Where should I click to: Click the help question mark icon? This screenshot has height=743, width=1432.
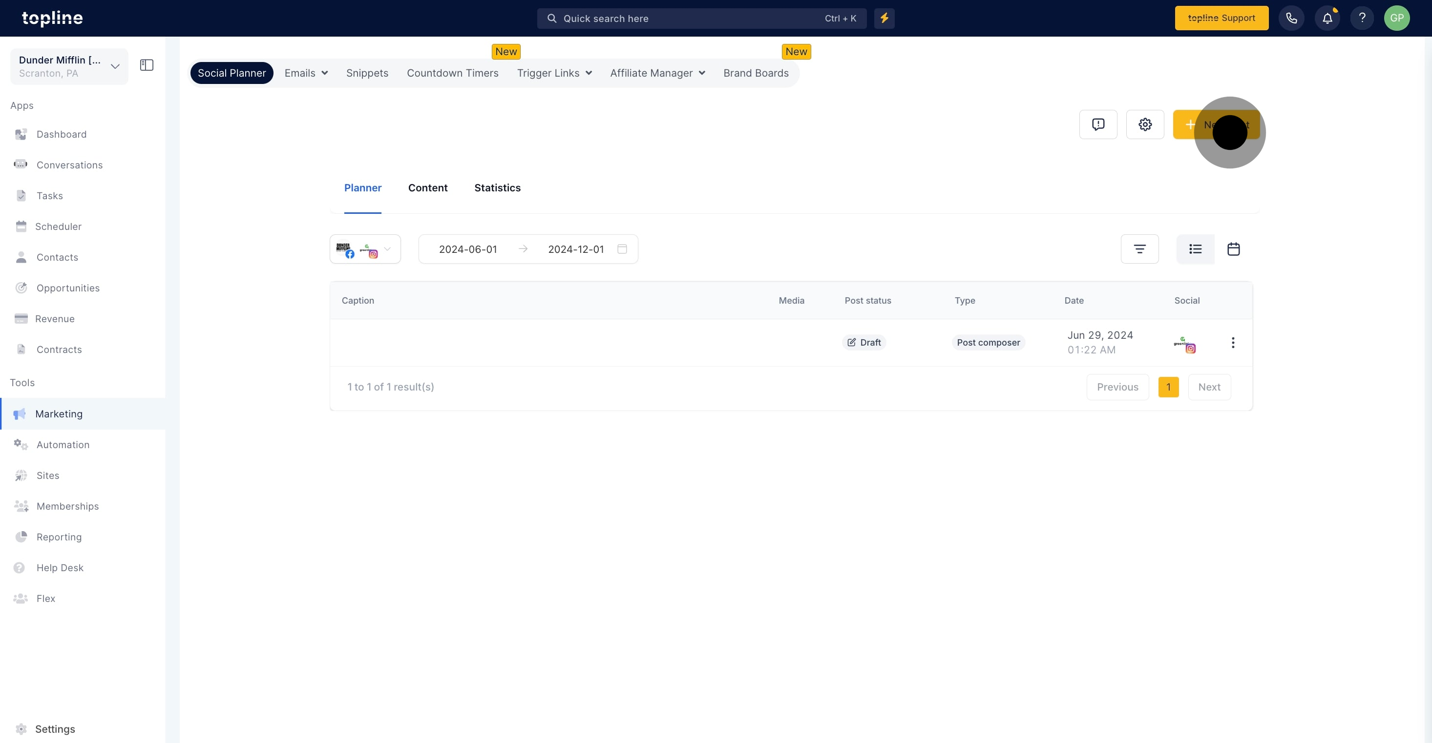(1361, 19)
